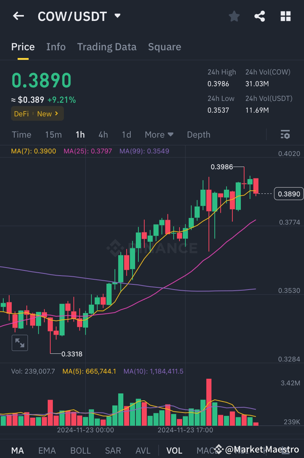The image size is (304, 458).
Task: Enable the BOLL indicator overlay
Action: pos(80,450)
